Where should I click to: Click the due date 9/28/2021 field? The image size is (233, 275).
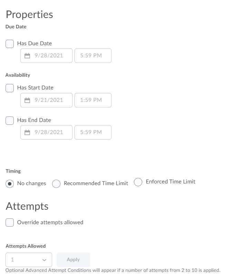point(49,56)
